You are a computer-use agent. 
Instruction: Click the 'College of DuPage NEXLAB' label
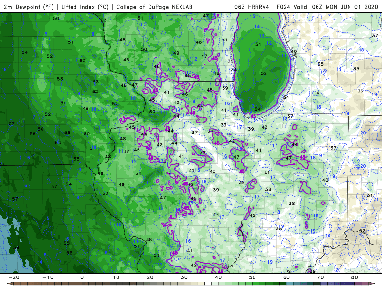coord(154,7)
